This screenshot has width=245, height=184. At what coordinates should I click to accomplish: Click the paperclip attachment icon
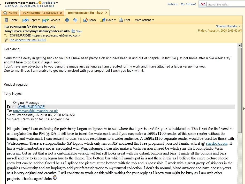point(6,40)
